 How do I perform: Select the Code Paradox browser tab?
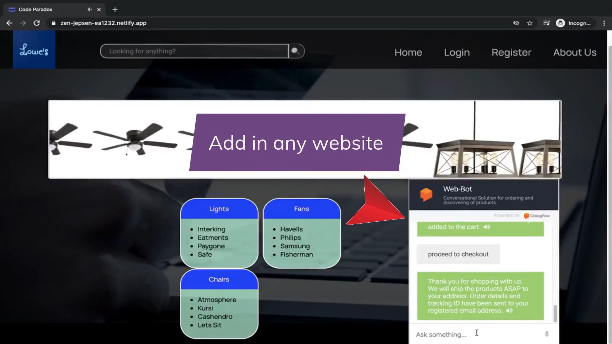(x=54, y=9)
